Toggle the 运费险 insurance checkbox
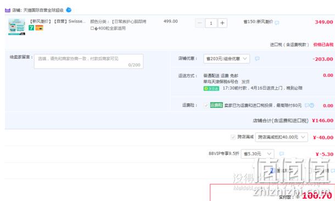 pyautogui.click(x=206, y=105)
